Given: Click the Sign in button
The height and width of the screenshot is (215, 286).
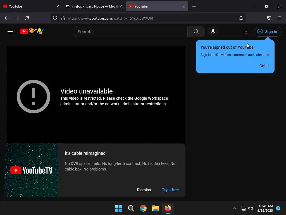Looking at the screenshot, I should point(267,32).
